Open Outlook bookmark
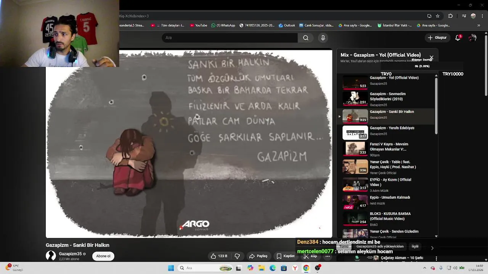Viewport: 488px width, 274px height. click(x=287, y=25)
